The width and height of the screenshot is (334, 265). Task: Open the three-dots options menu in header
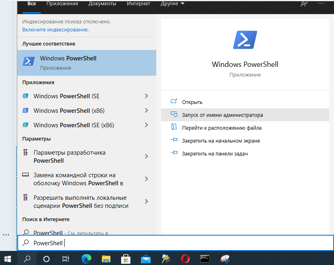point(321,3)
